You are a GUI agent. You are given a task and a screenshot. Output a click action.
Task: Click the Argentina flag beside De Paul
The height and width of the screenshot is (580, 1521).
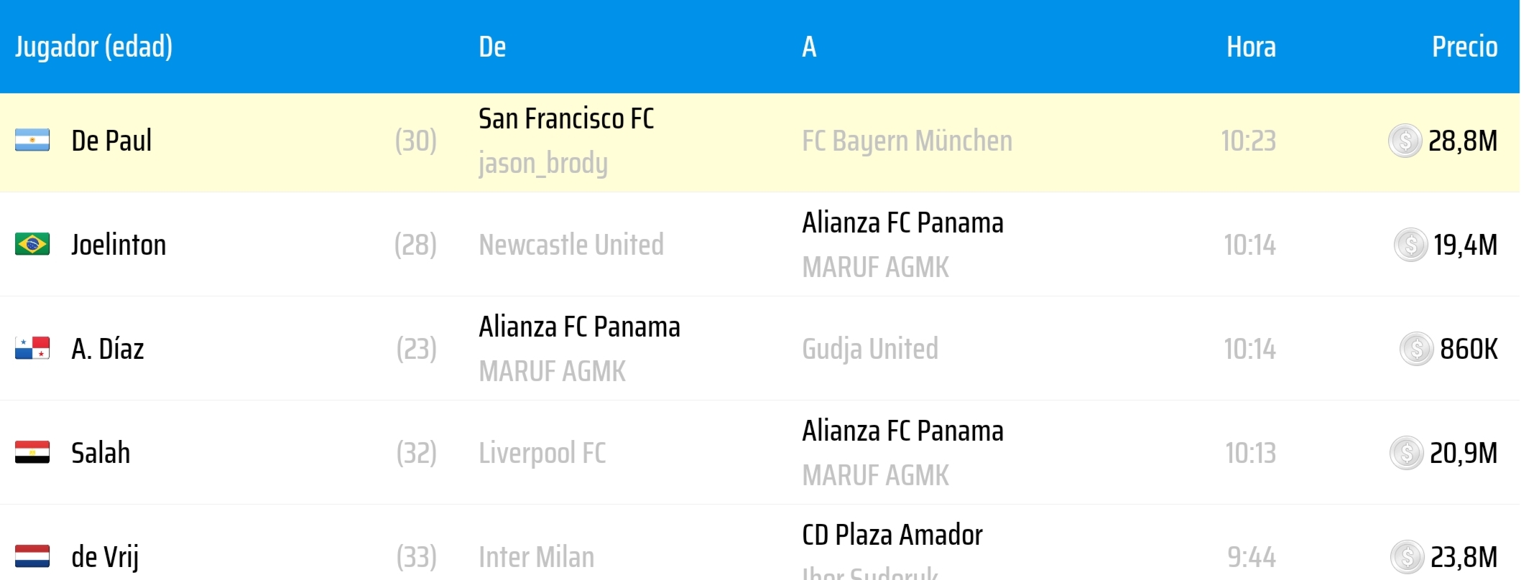pyautogui.click(x=32, y=140)
